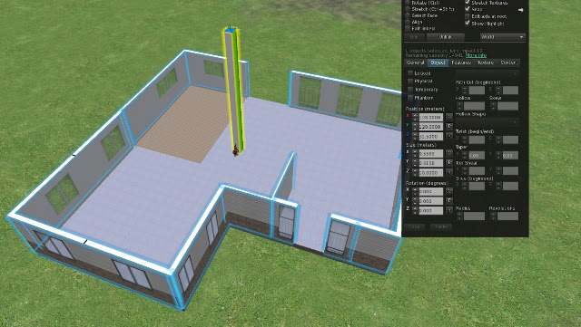Click the Rotation Y value field
The width and height of the screenshot is (581, 327).
[430, 201]
